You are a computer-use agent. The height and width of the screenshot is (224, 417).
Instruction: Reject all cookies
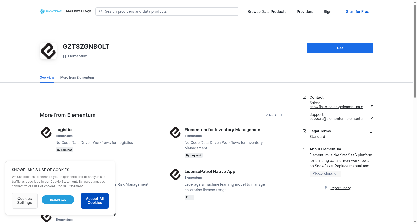click(x=58, y=200)
